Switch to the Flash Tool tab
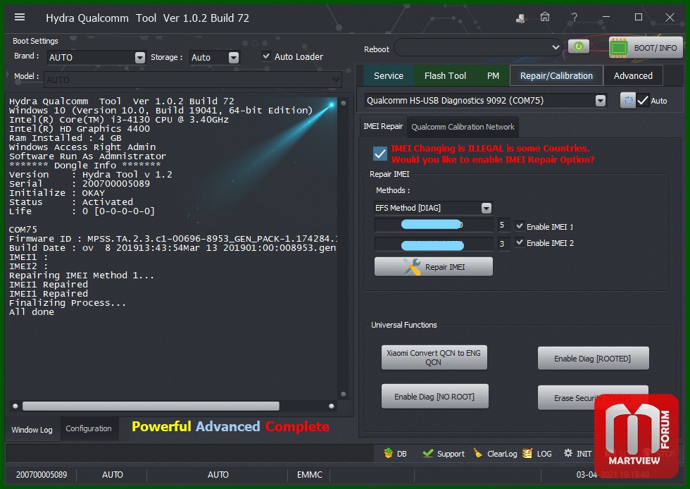The width and height of the screenshot is (690, 489). point(445,76)
